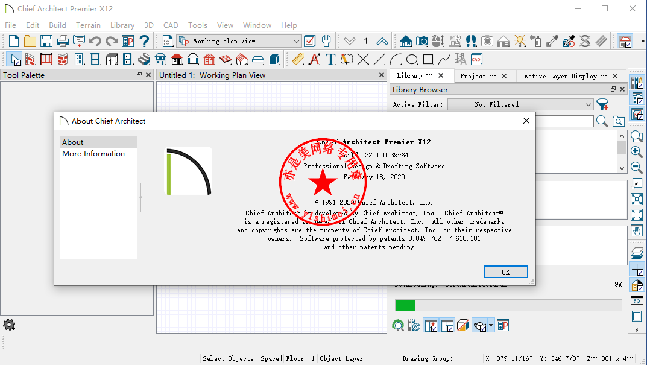Click the camera view icon

(x=421, y=41)
